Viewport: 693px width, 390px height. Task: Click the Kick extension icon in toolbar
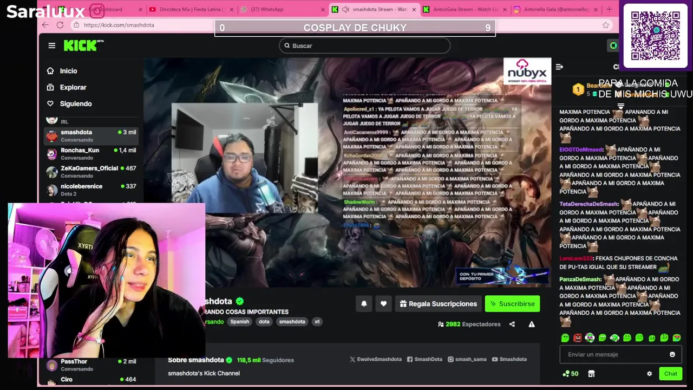click(x=613, y=45)
